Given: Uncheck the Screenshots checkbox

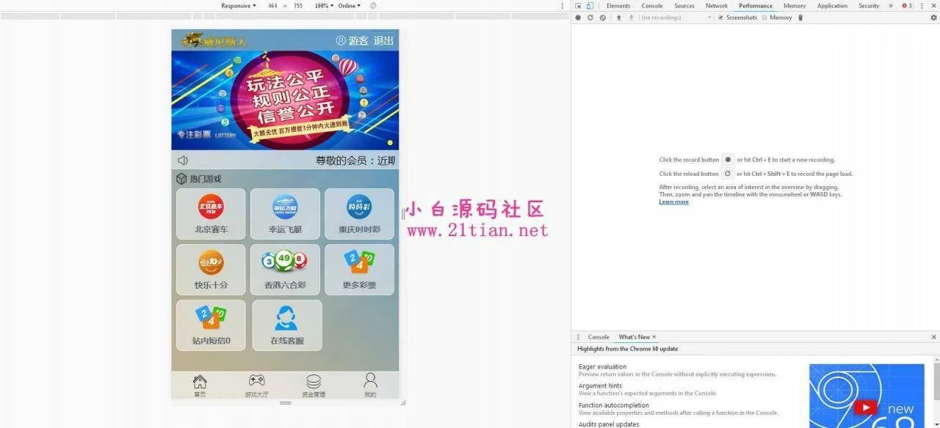Looking at the screenshot, I should click(720, 18).
